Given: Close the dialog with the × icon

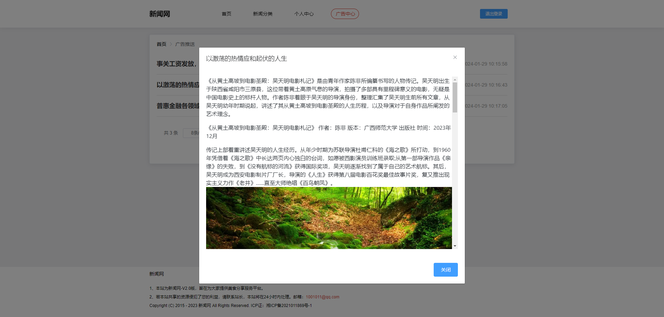Looking at the screenshot, I should click(x=455, y=57).
